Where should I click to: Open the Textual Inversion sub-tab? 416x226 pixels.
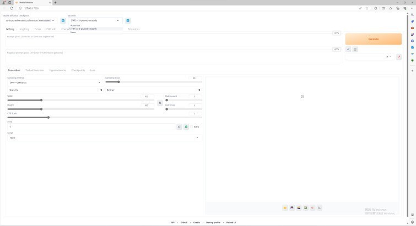(35, 70)
